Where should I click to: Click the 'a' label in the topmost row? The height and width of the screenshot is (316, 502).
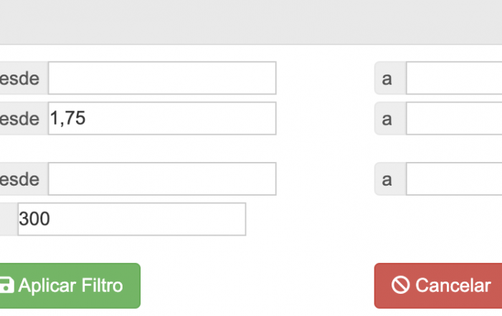tap(388, 78)
